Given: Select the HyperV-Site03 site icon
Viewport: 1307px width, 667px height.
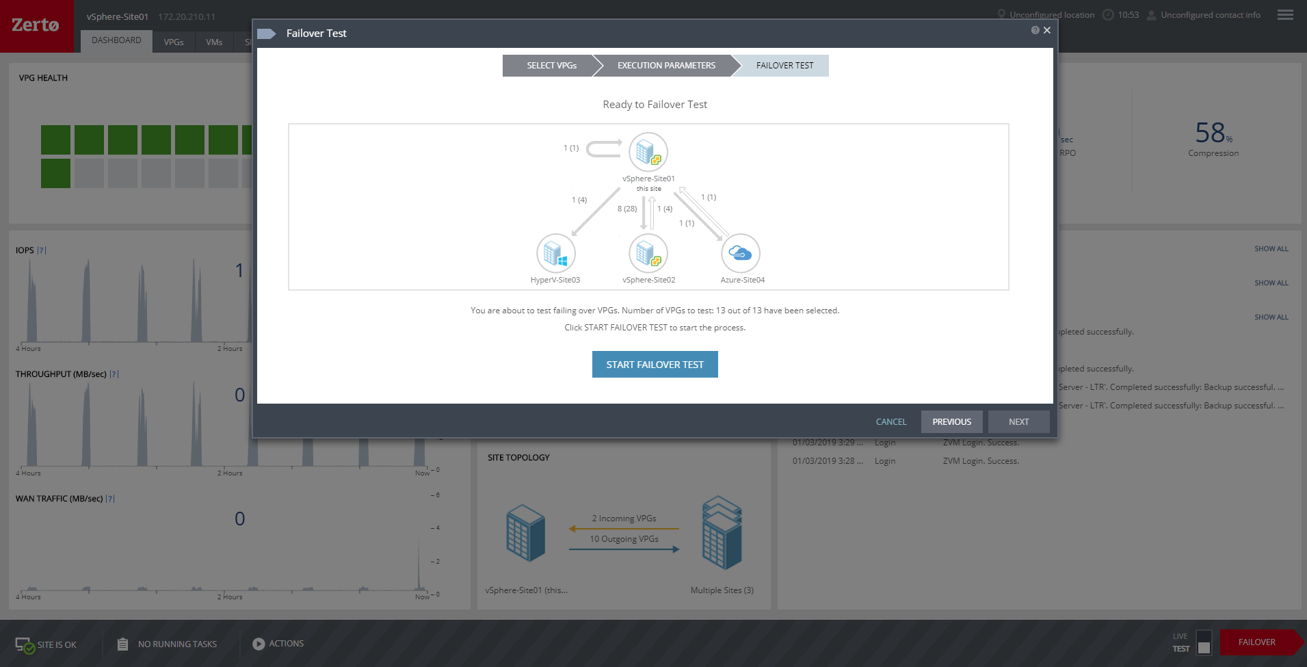Looking at the screenshot, I should click(x=556, y=253).
